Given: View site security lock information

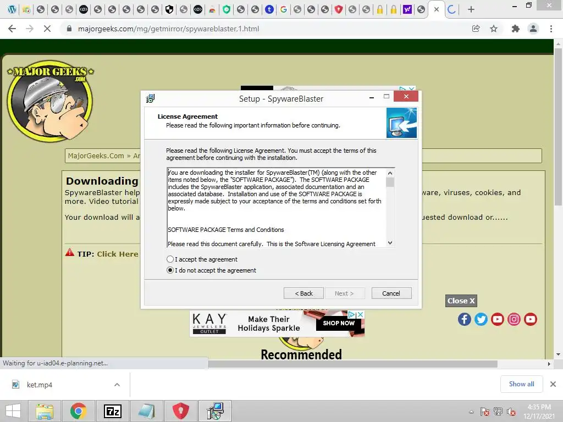Looking at the screenshot, I should coord(69,29).
